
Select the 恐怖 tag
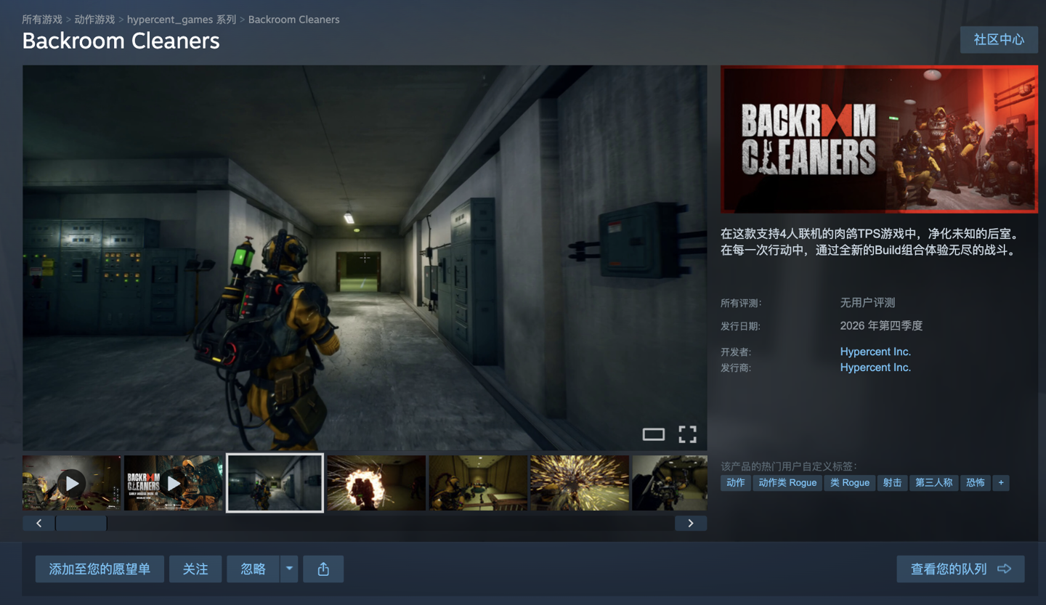pyautogui.click(x=975, y=483)
